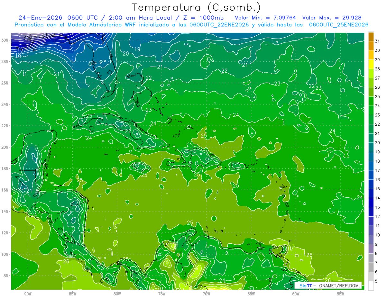Click the "0600UTC_22ENE2026" initialization time

[x=219, y=25]
